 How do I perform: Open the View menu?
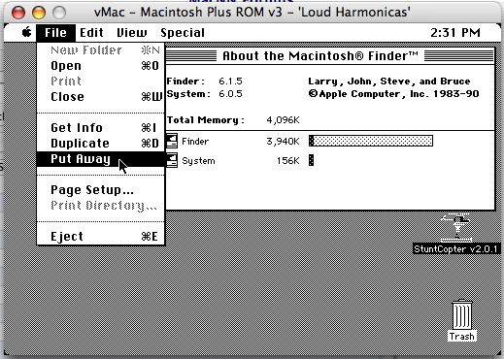pos(132,33)
